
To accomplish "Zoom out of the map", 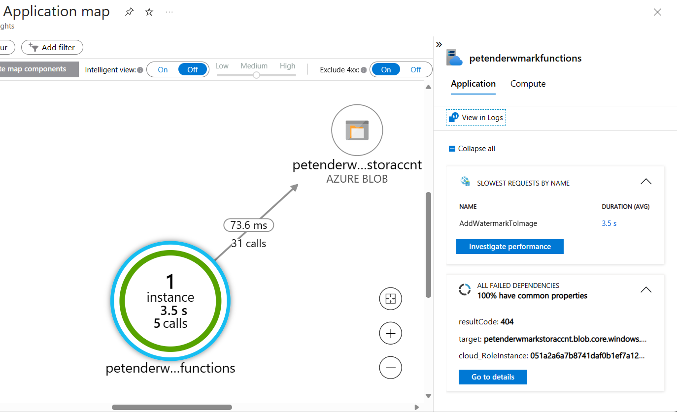I will [x=391, y=368].
